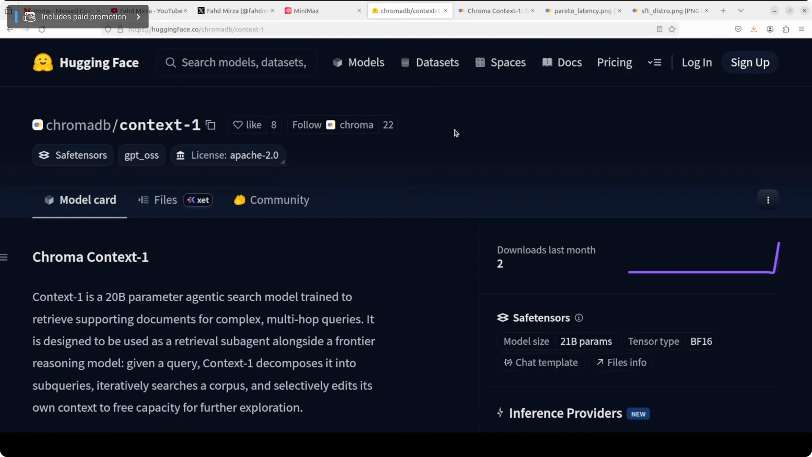812x457 pixels.
Task: Open the Pricing page
Action: click(x=614, y=63)
